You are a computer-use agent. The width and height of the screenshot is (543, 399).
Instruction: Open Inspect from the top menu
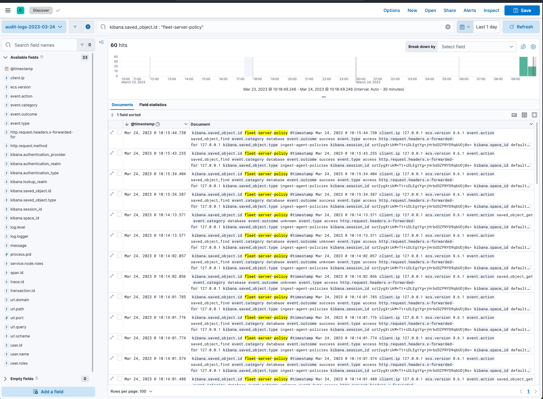click(x=491, y=10)
